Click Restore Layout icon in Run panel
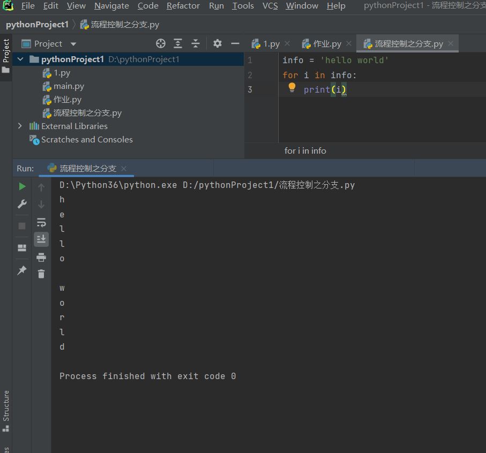 22,248
